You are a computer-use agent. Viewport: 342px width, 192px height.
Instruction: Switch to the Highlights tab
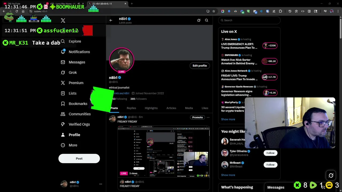click(x=151, y=108)
